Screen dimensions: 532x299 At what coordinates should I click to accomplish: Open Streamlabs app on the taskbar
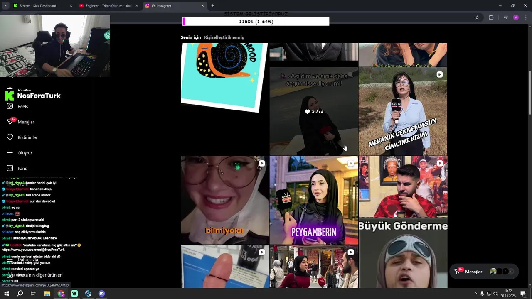click(74, 294)
